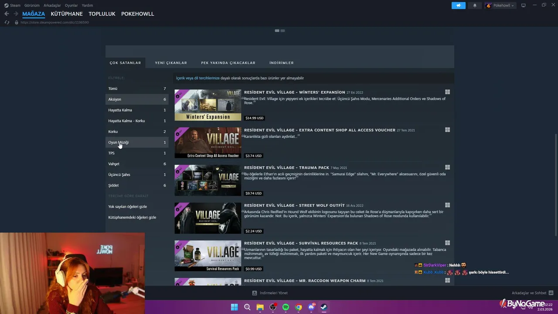558x314 pixels.
Task: Filter by TPS tag
Action: (x=137, y=153)
